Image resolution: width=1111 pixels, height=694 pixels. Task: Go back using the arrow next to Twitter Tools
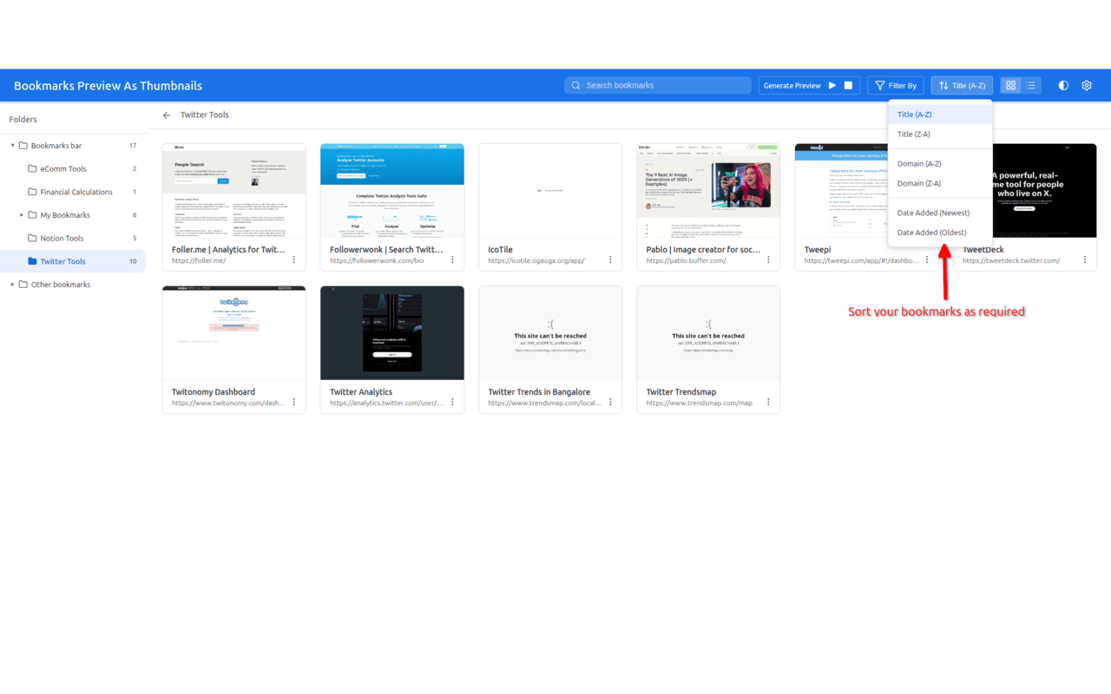click(x=167, y=115)
